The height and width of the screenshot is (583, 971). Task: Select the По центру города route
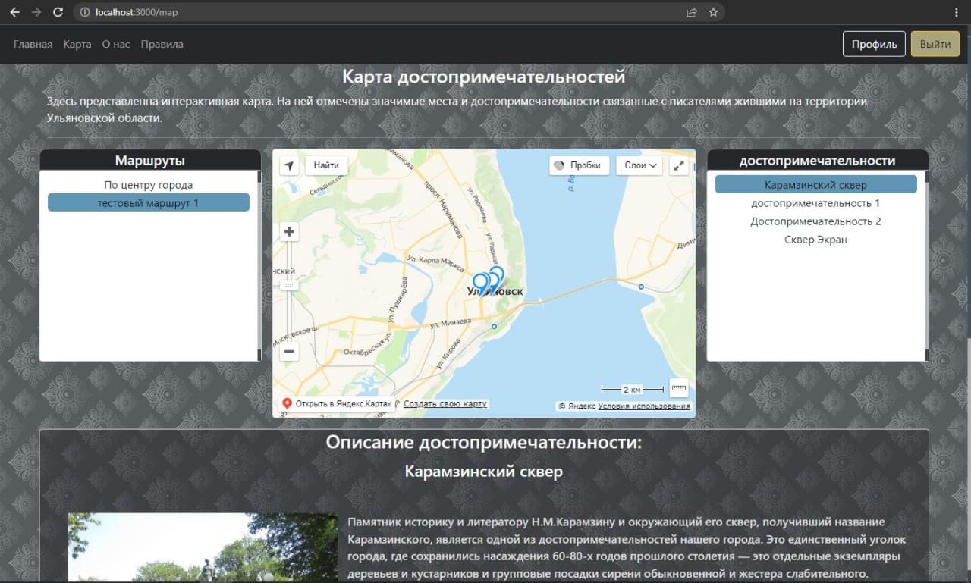click(149, 185)
